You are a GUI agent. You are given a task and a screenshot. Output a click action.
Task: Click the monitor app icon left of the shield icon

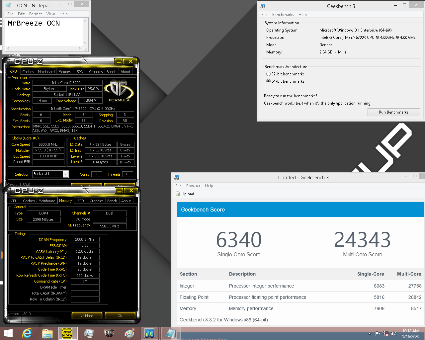point(89,333)
